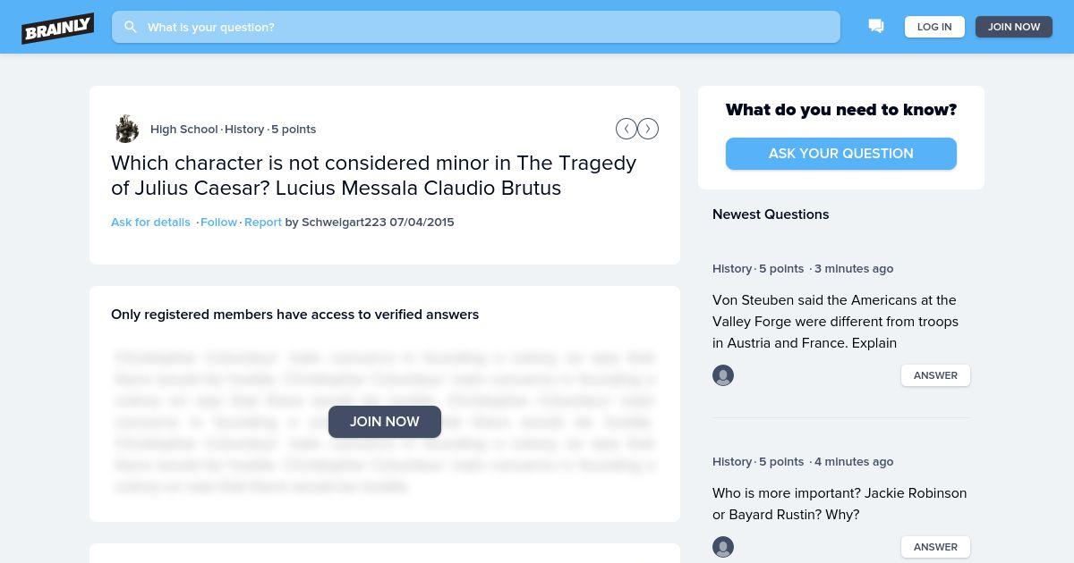
Task: Answer the Von Steuben question
Action: click(x=935, y=375)
